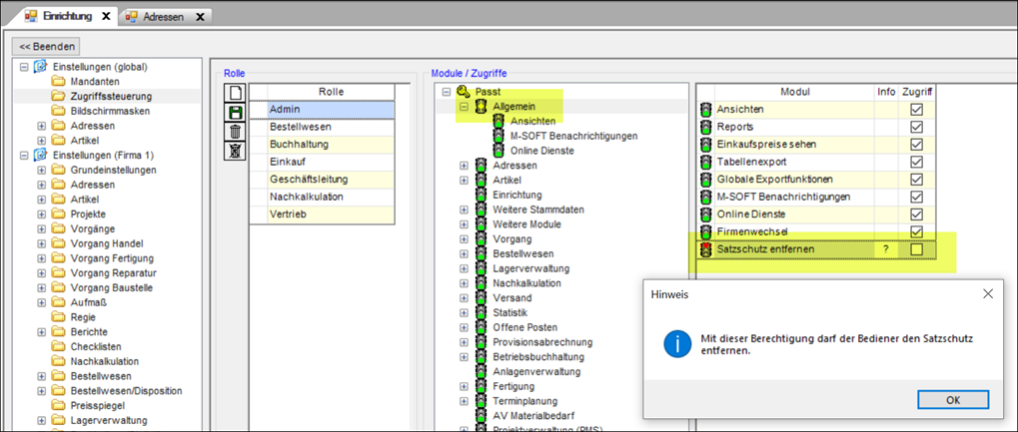Click traffic light icon beside Online Dienste in tree
This screenshot has height=432, width=1018.
(499, 151)
